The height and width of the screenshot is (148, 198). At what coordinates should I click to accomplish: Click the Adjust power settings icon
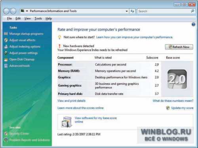(6, 53)
